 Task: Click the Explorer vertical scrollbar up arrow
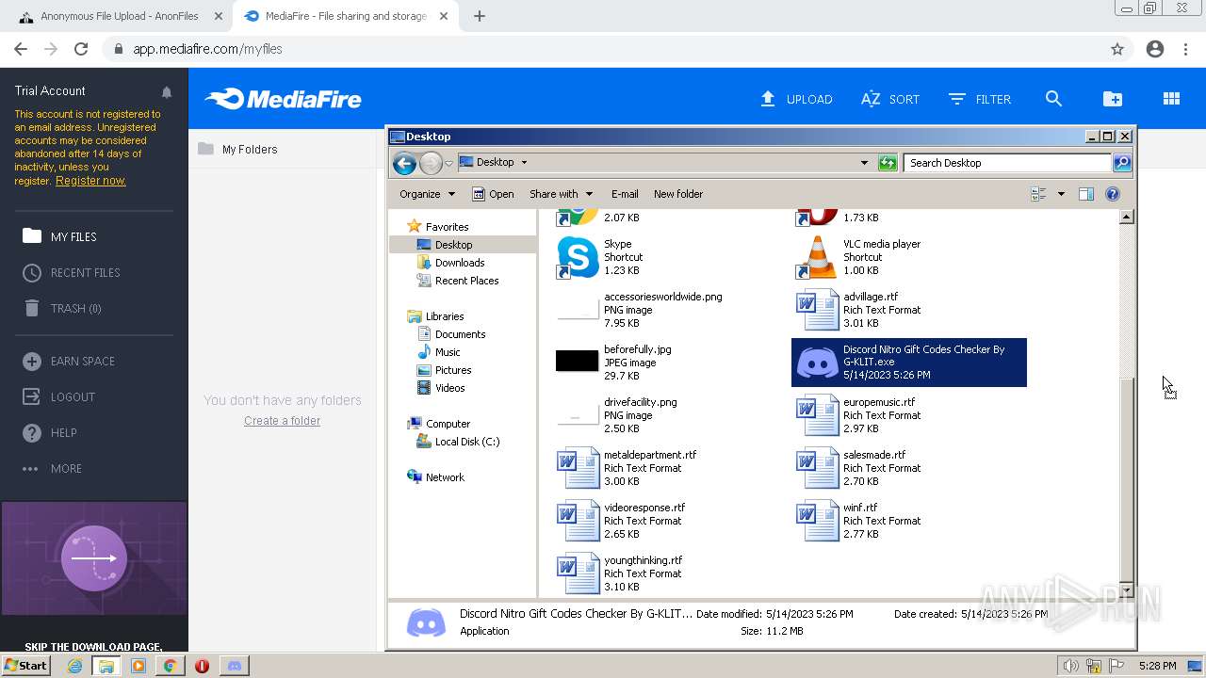pos(1126,218)
